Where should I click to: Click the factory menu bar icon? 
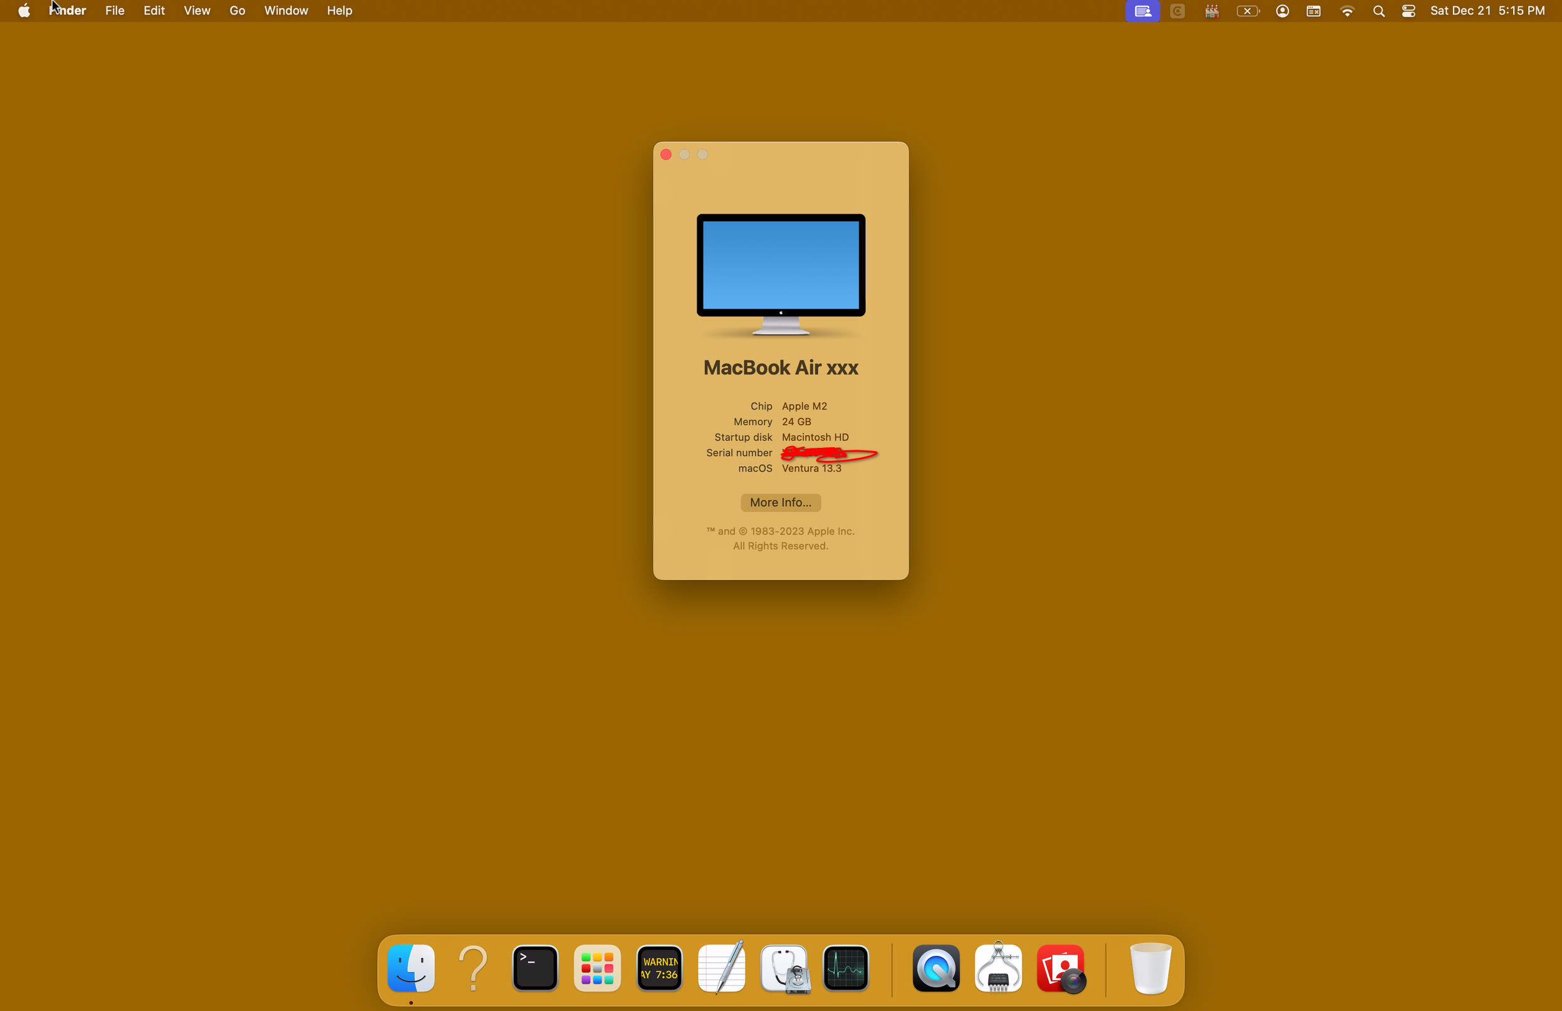1212,11
